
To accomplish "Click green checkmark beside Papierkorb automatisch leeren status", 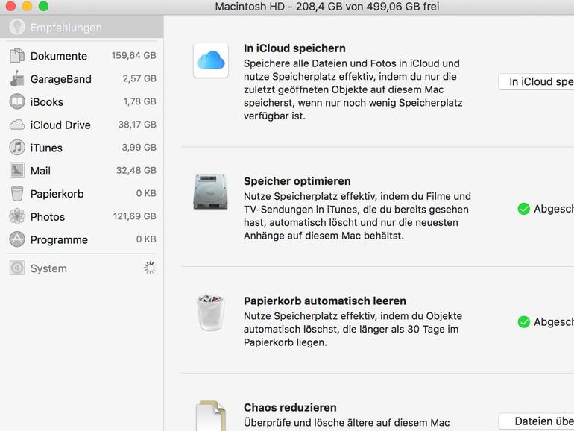I will pyautogui.click(x=523, y=322).
